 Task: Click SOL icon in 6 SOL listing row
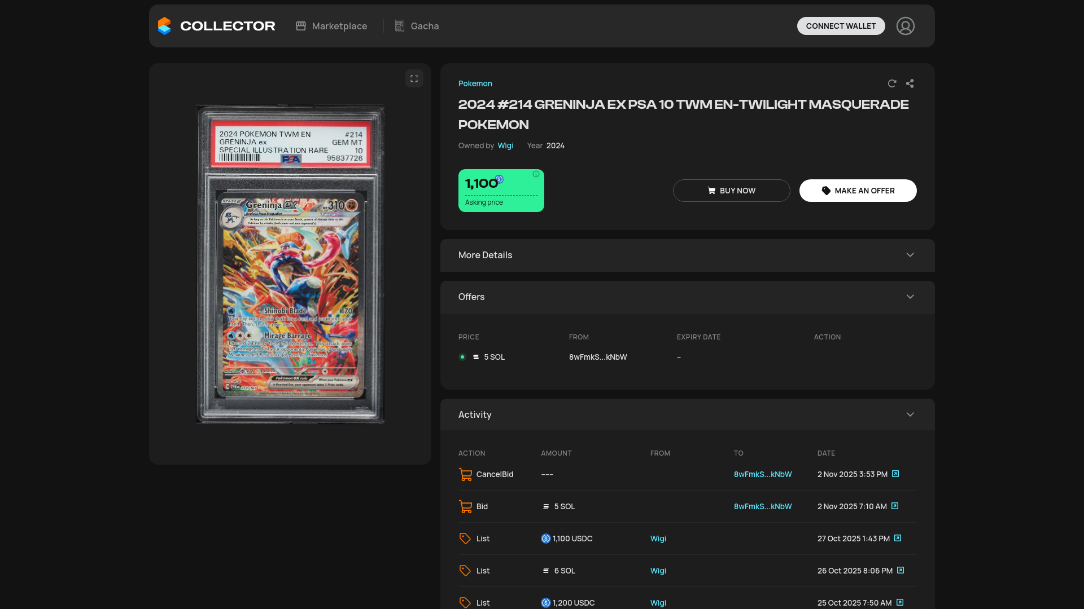click(x=546, y=571)
